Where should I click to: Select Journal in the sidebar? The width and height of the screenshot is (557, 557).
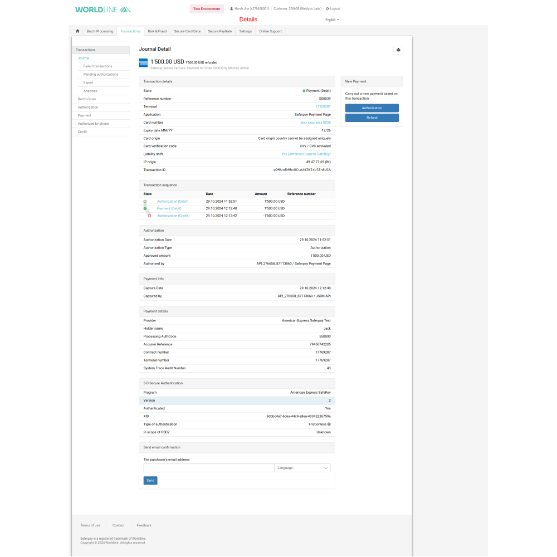point(84,58)
